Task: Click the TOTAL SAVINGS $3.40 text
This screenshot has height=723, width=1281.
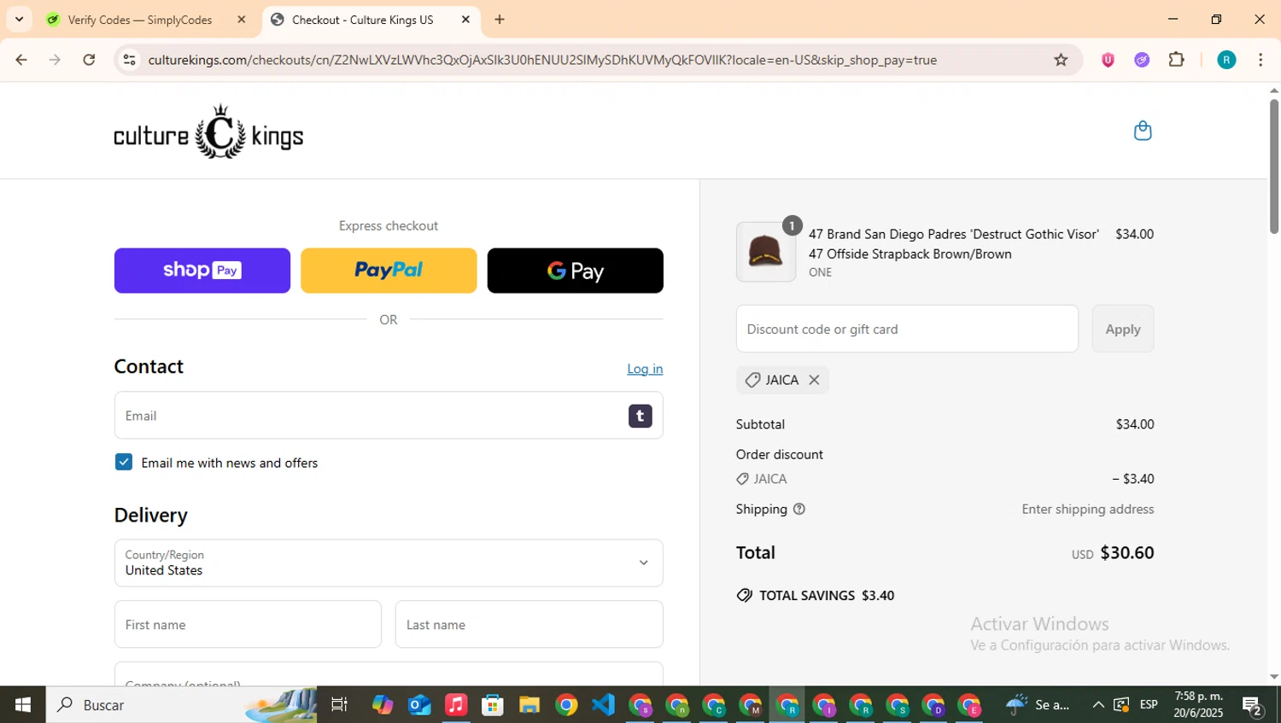Action: (x=827, y=595)
